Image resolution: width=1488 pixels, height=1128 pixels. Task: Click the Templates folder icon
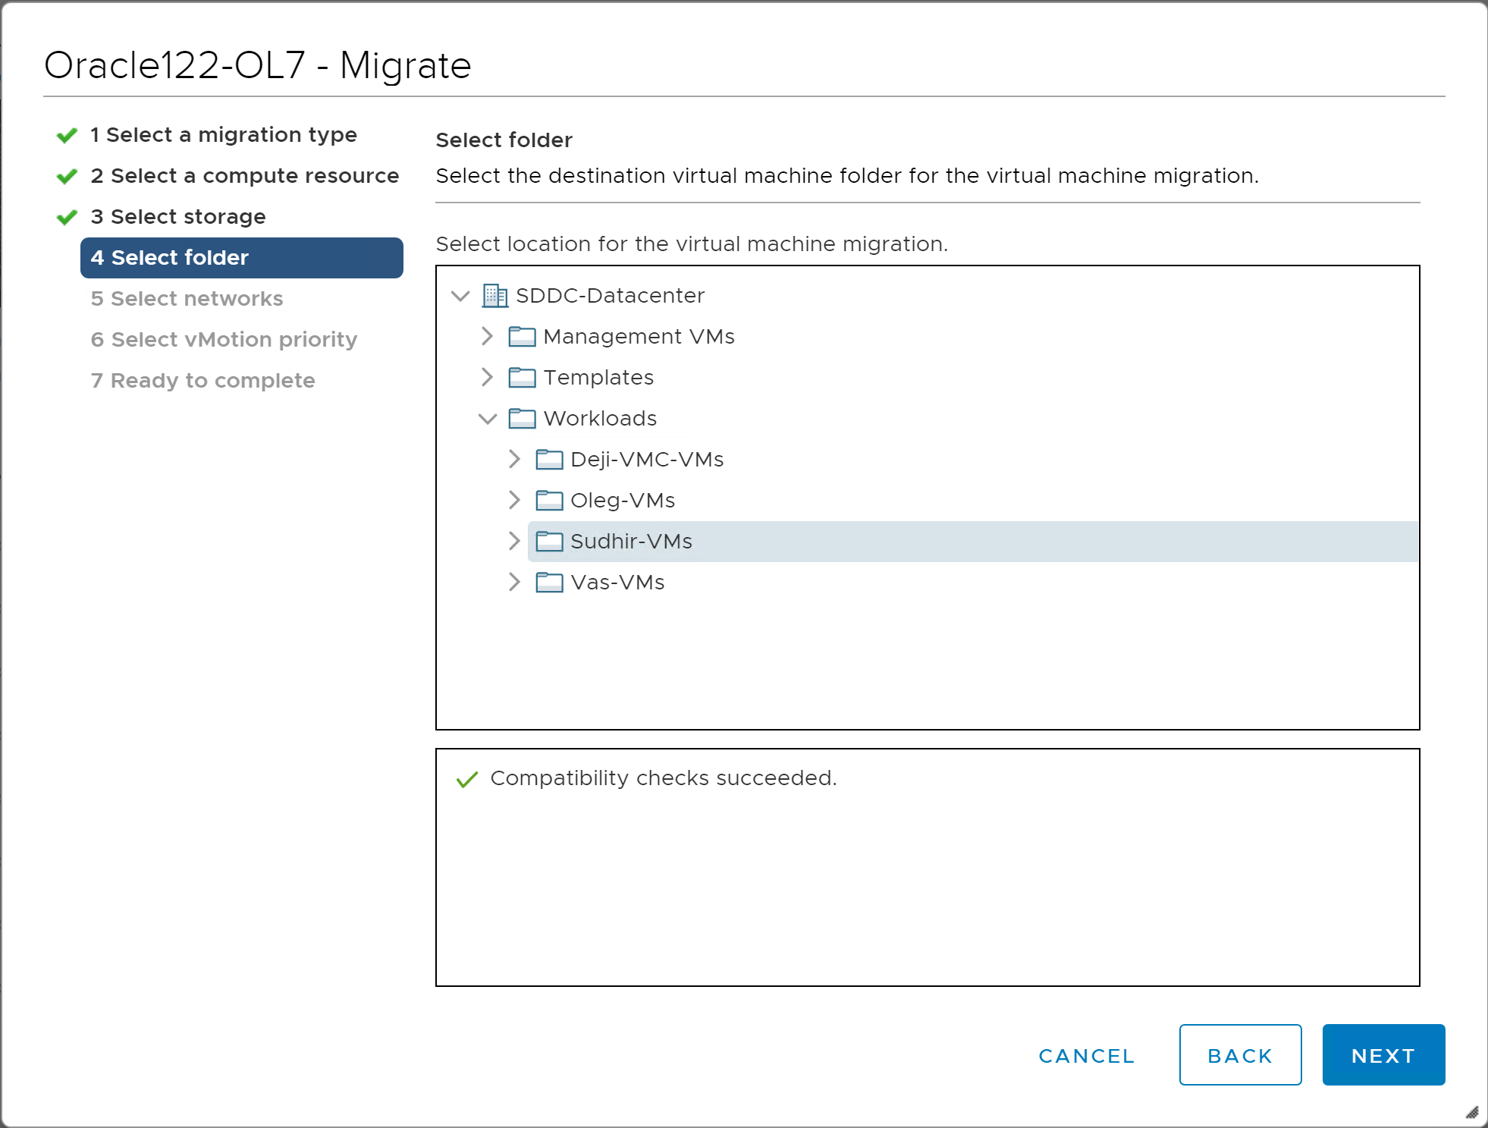(x=522, y=378)
